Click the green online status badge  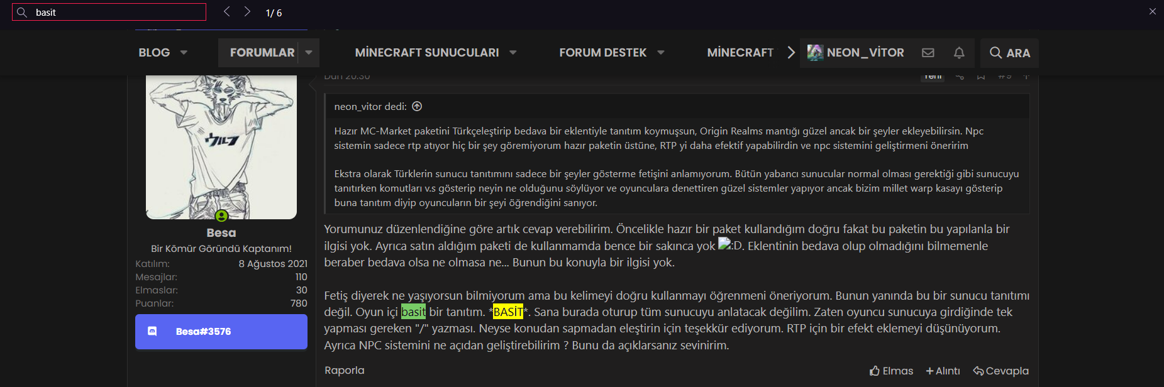point(221,216)
